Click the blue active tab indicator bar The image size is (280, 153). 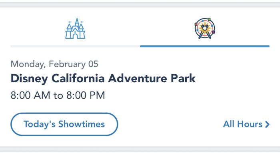205,46
